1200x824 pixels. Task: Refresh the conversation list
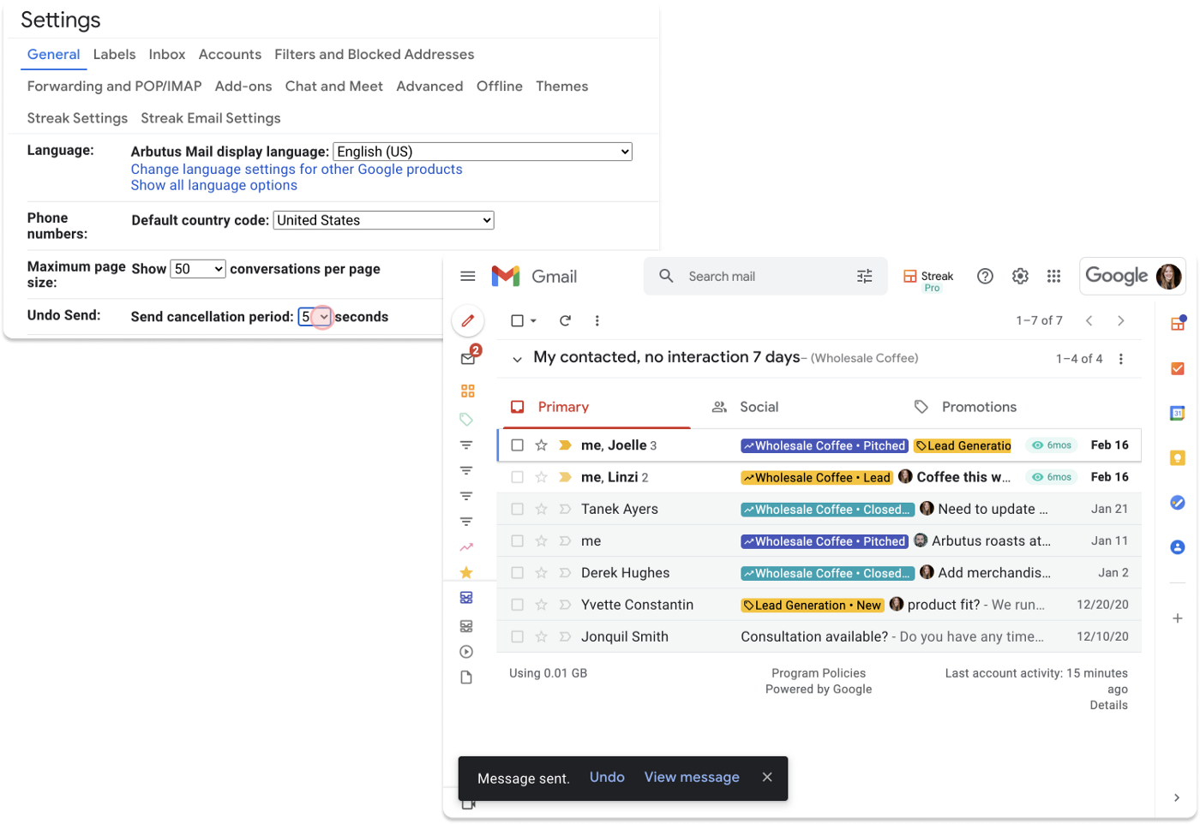pos(565,320)
